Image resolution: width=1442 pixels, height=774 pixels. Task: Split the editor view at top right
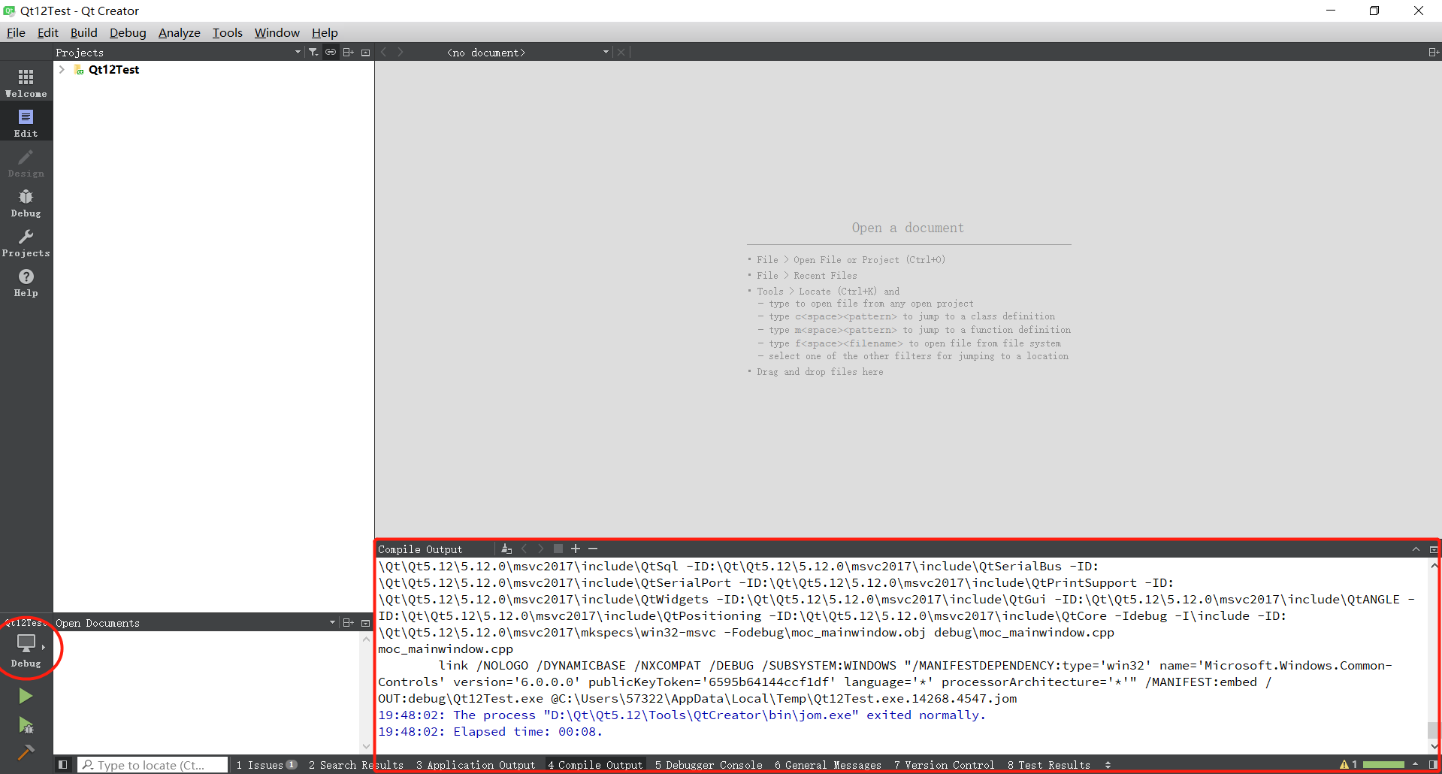pos(1433,52)
